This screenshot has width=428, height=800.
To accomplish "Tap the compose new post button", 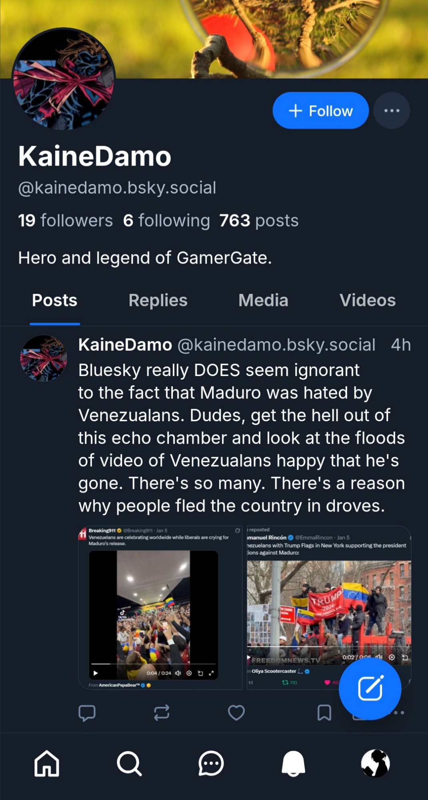I will (x=370, y=688).
